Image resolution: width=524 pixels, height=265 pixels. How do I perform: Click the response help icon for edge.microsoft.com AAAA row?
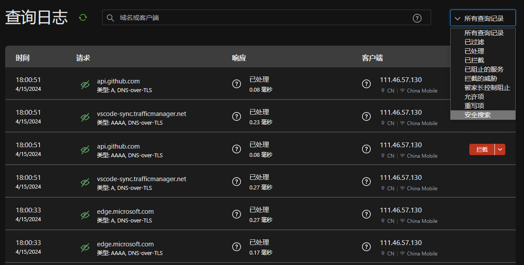(237, 247)
